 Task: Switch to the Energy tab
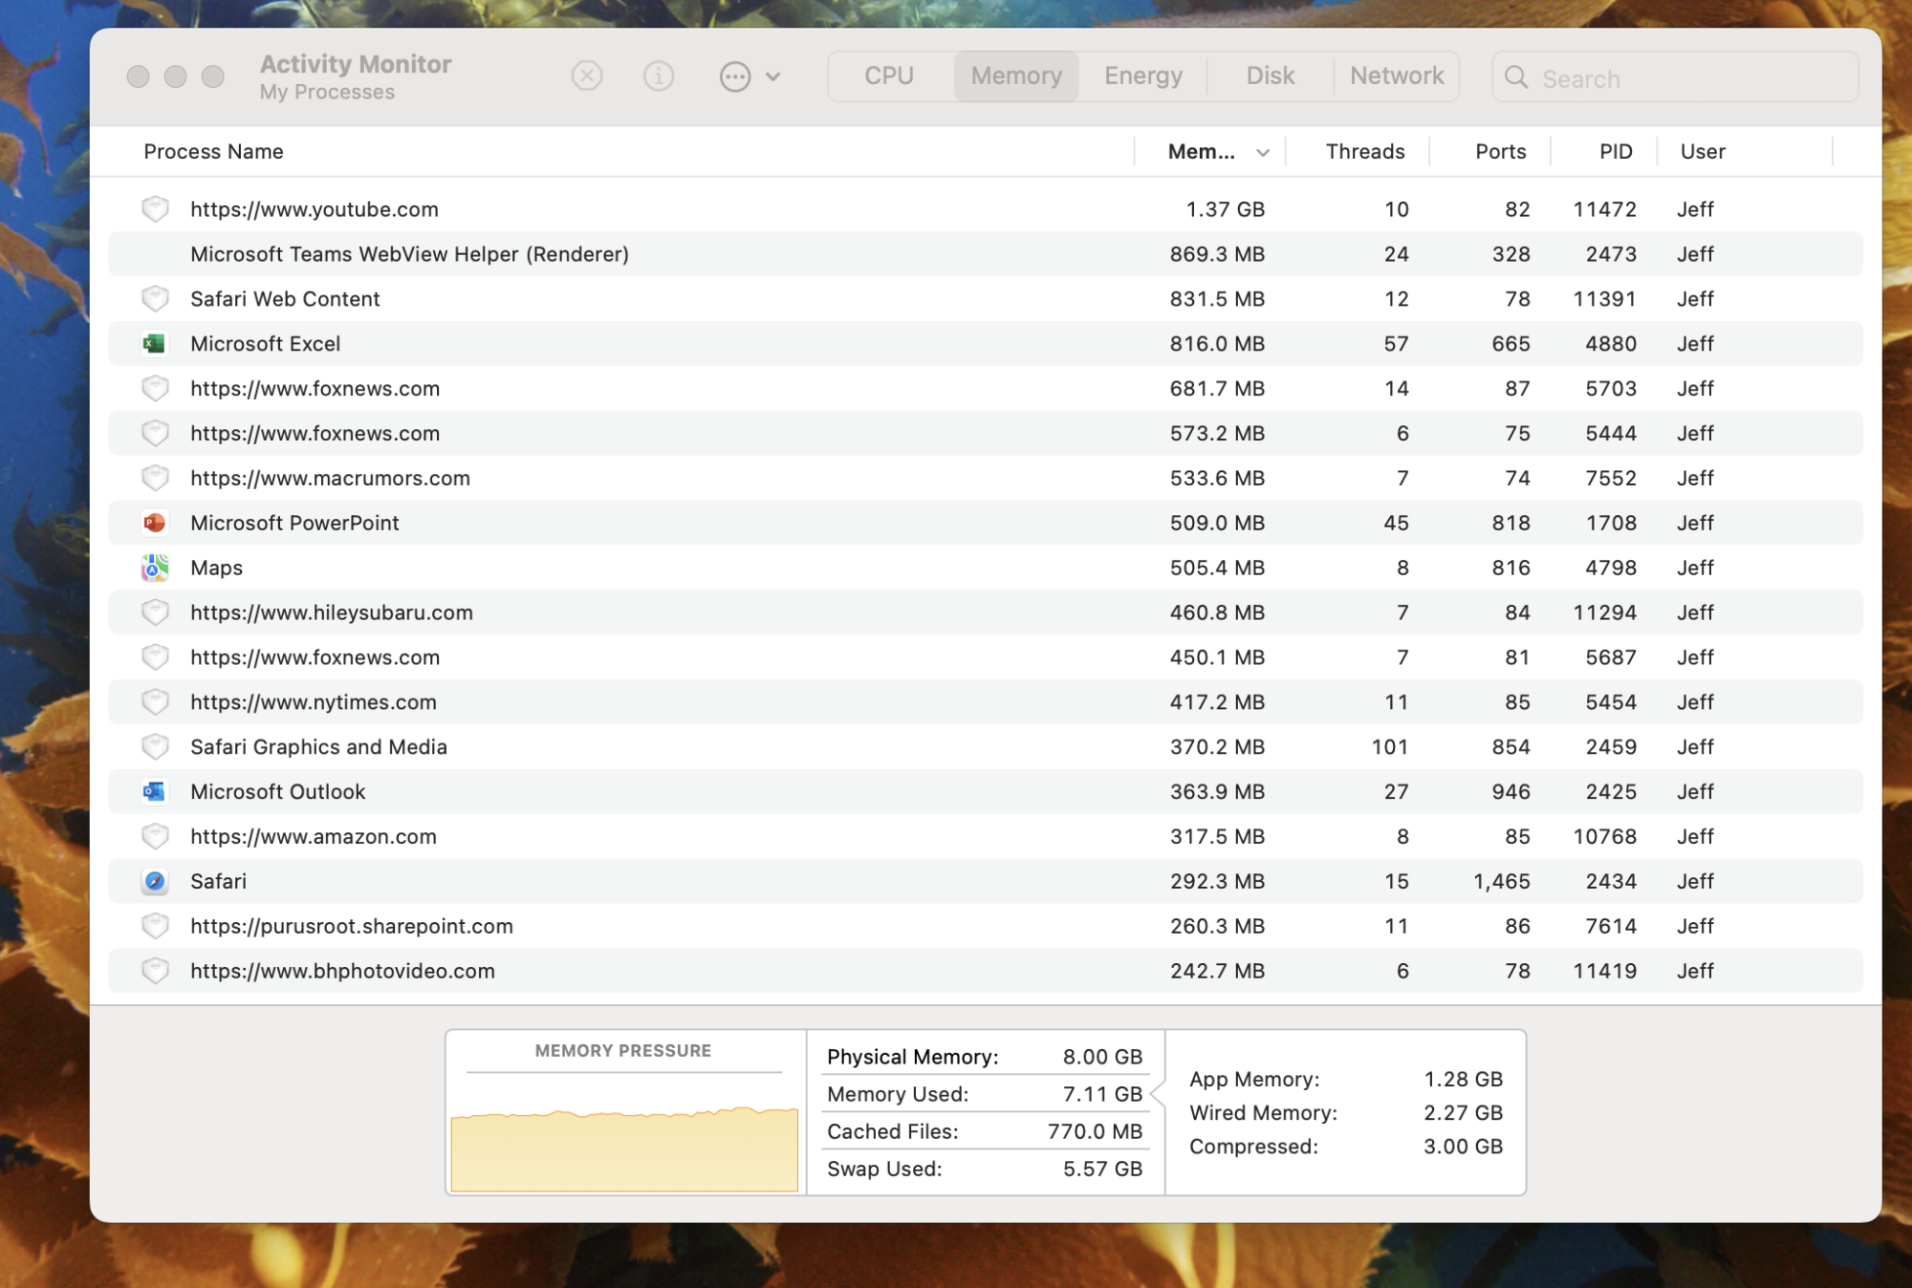1141,75
